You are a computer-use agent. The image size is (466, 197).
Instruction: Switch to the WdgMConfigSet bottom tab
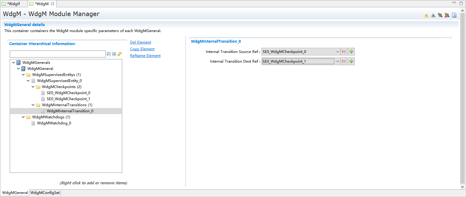[45, 193]
